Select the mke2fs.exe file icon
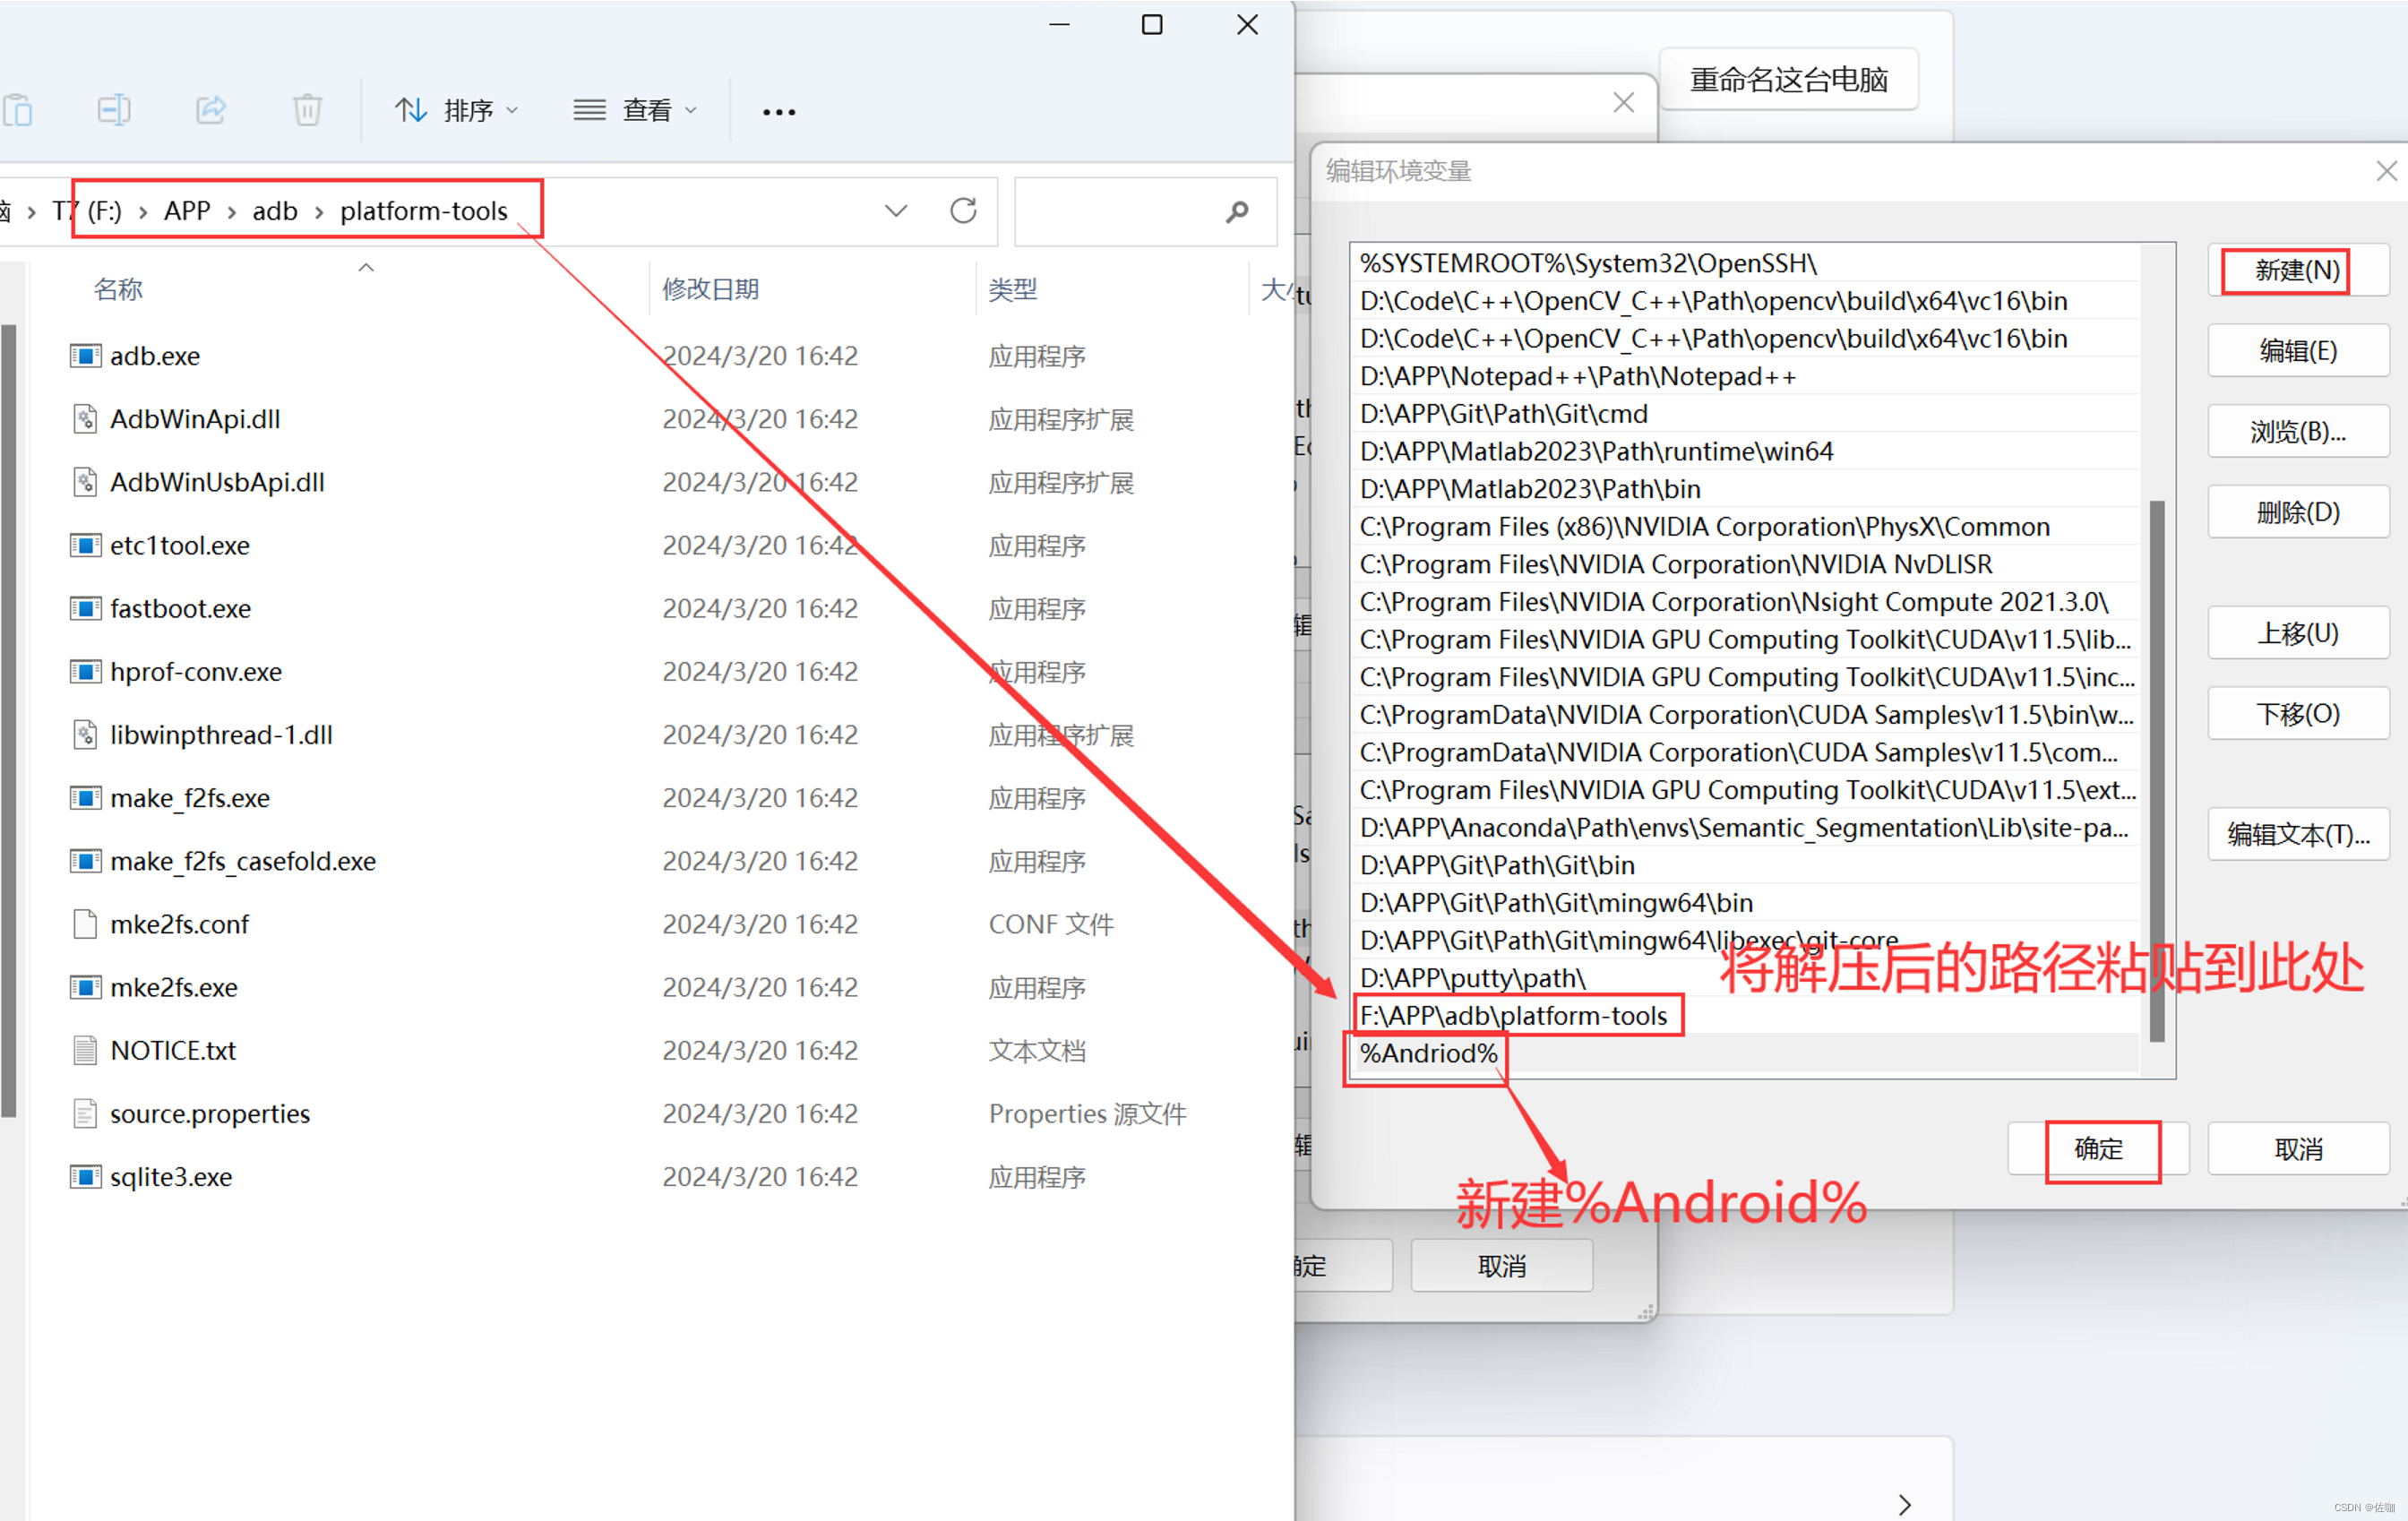 click(85, 987)
